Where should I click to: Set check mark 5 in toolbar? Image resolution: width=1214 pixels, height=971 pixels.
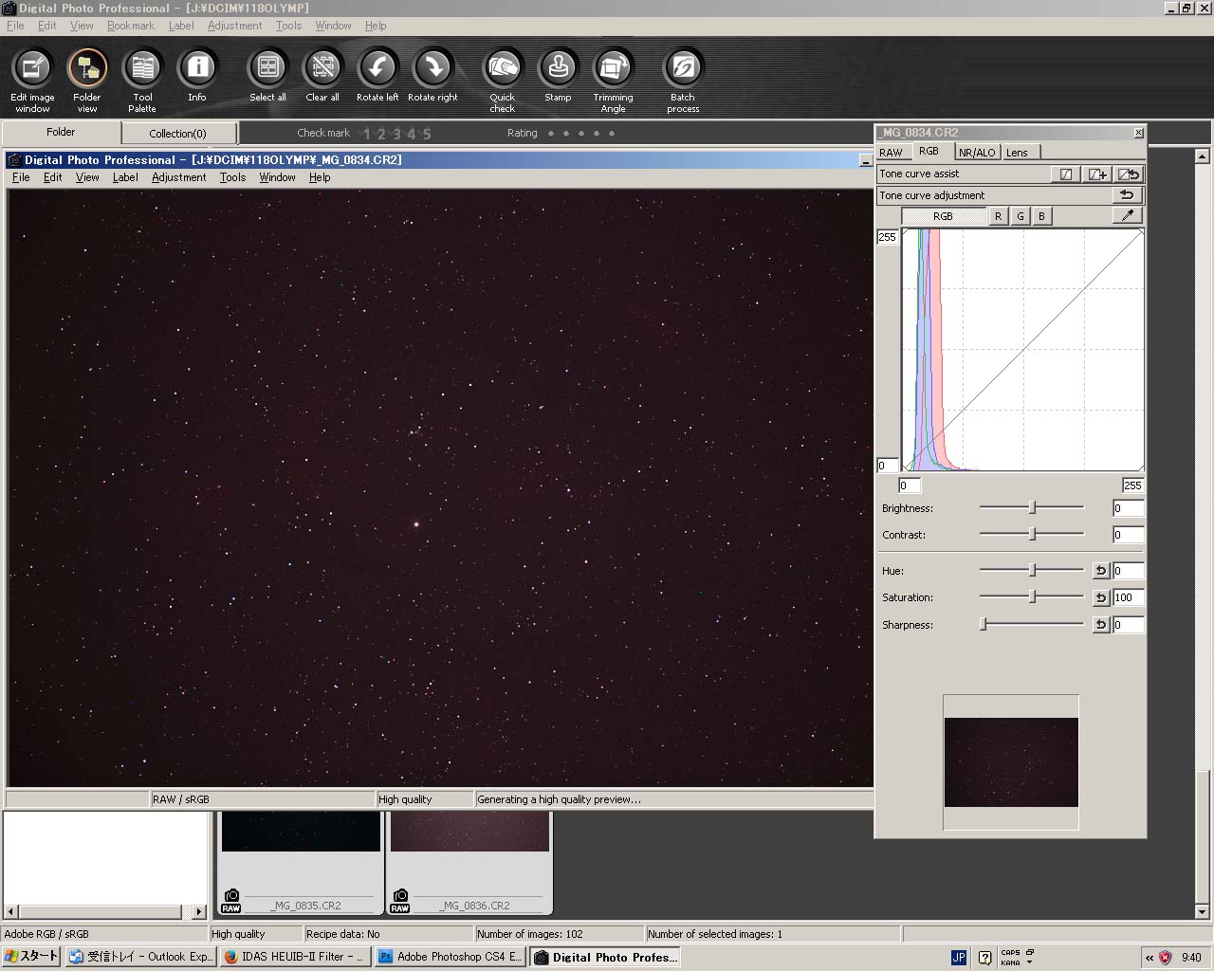[x=427, y=134]
